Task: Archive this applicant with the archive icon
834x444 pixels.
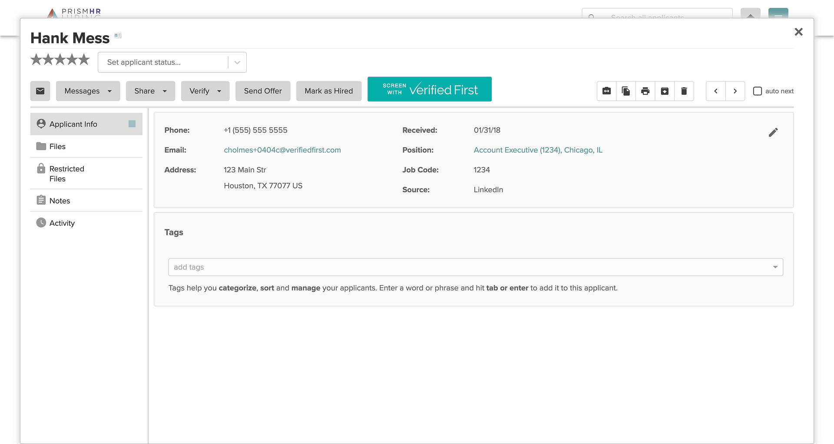Action: point(665,91)
